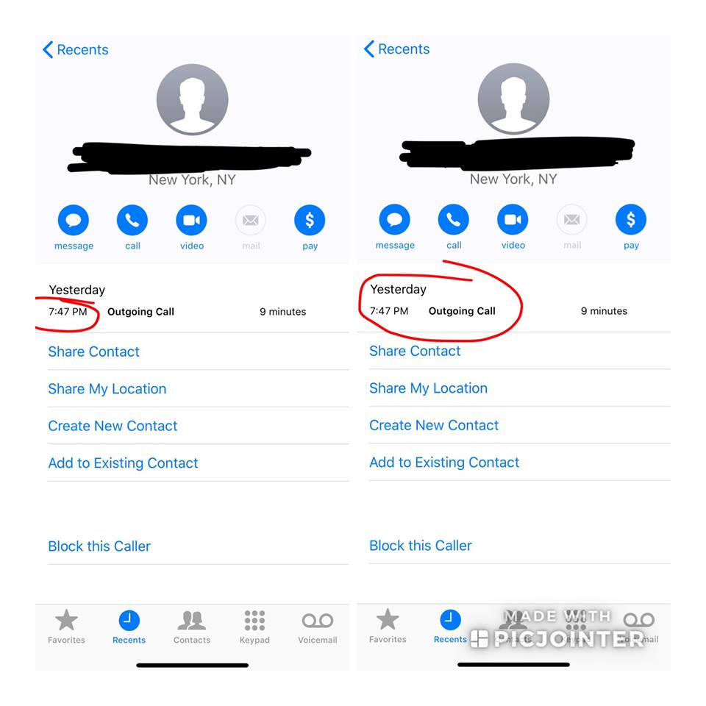Tap the message icon in right screenshot
Image resolution: width=706 pixels, height=706 pixels.
[x=394, y=220]
